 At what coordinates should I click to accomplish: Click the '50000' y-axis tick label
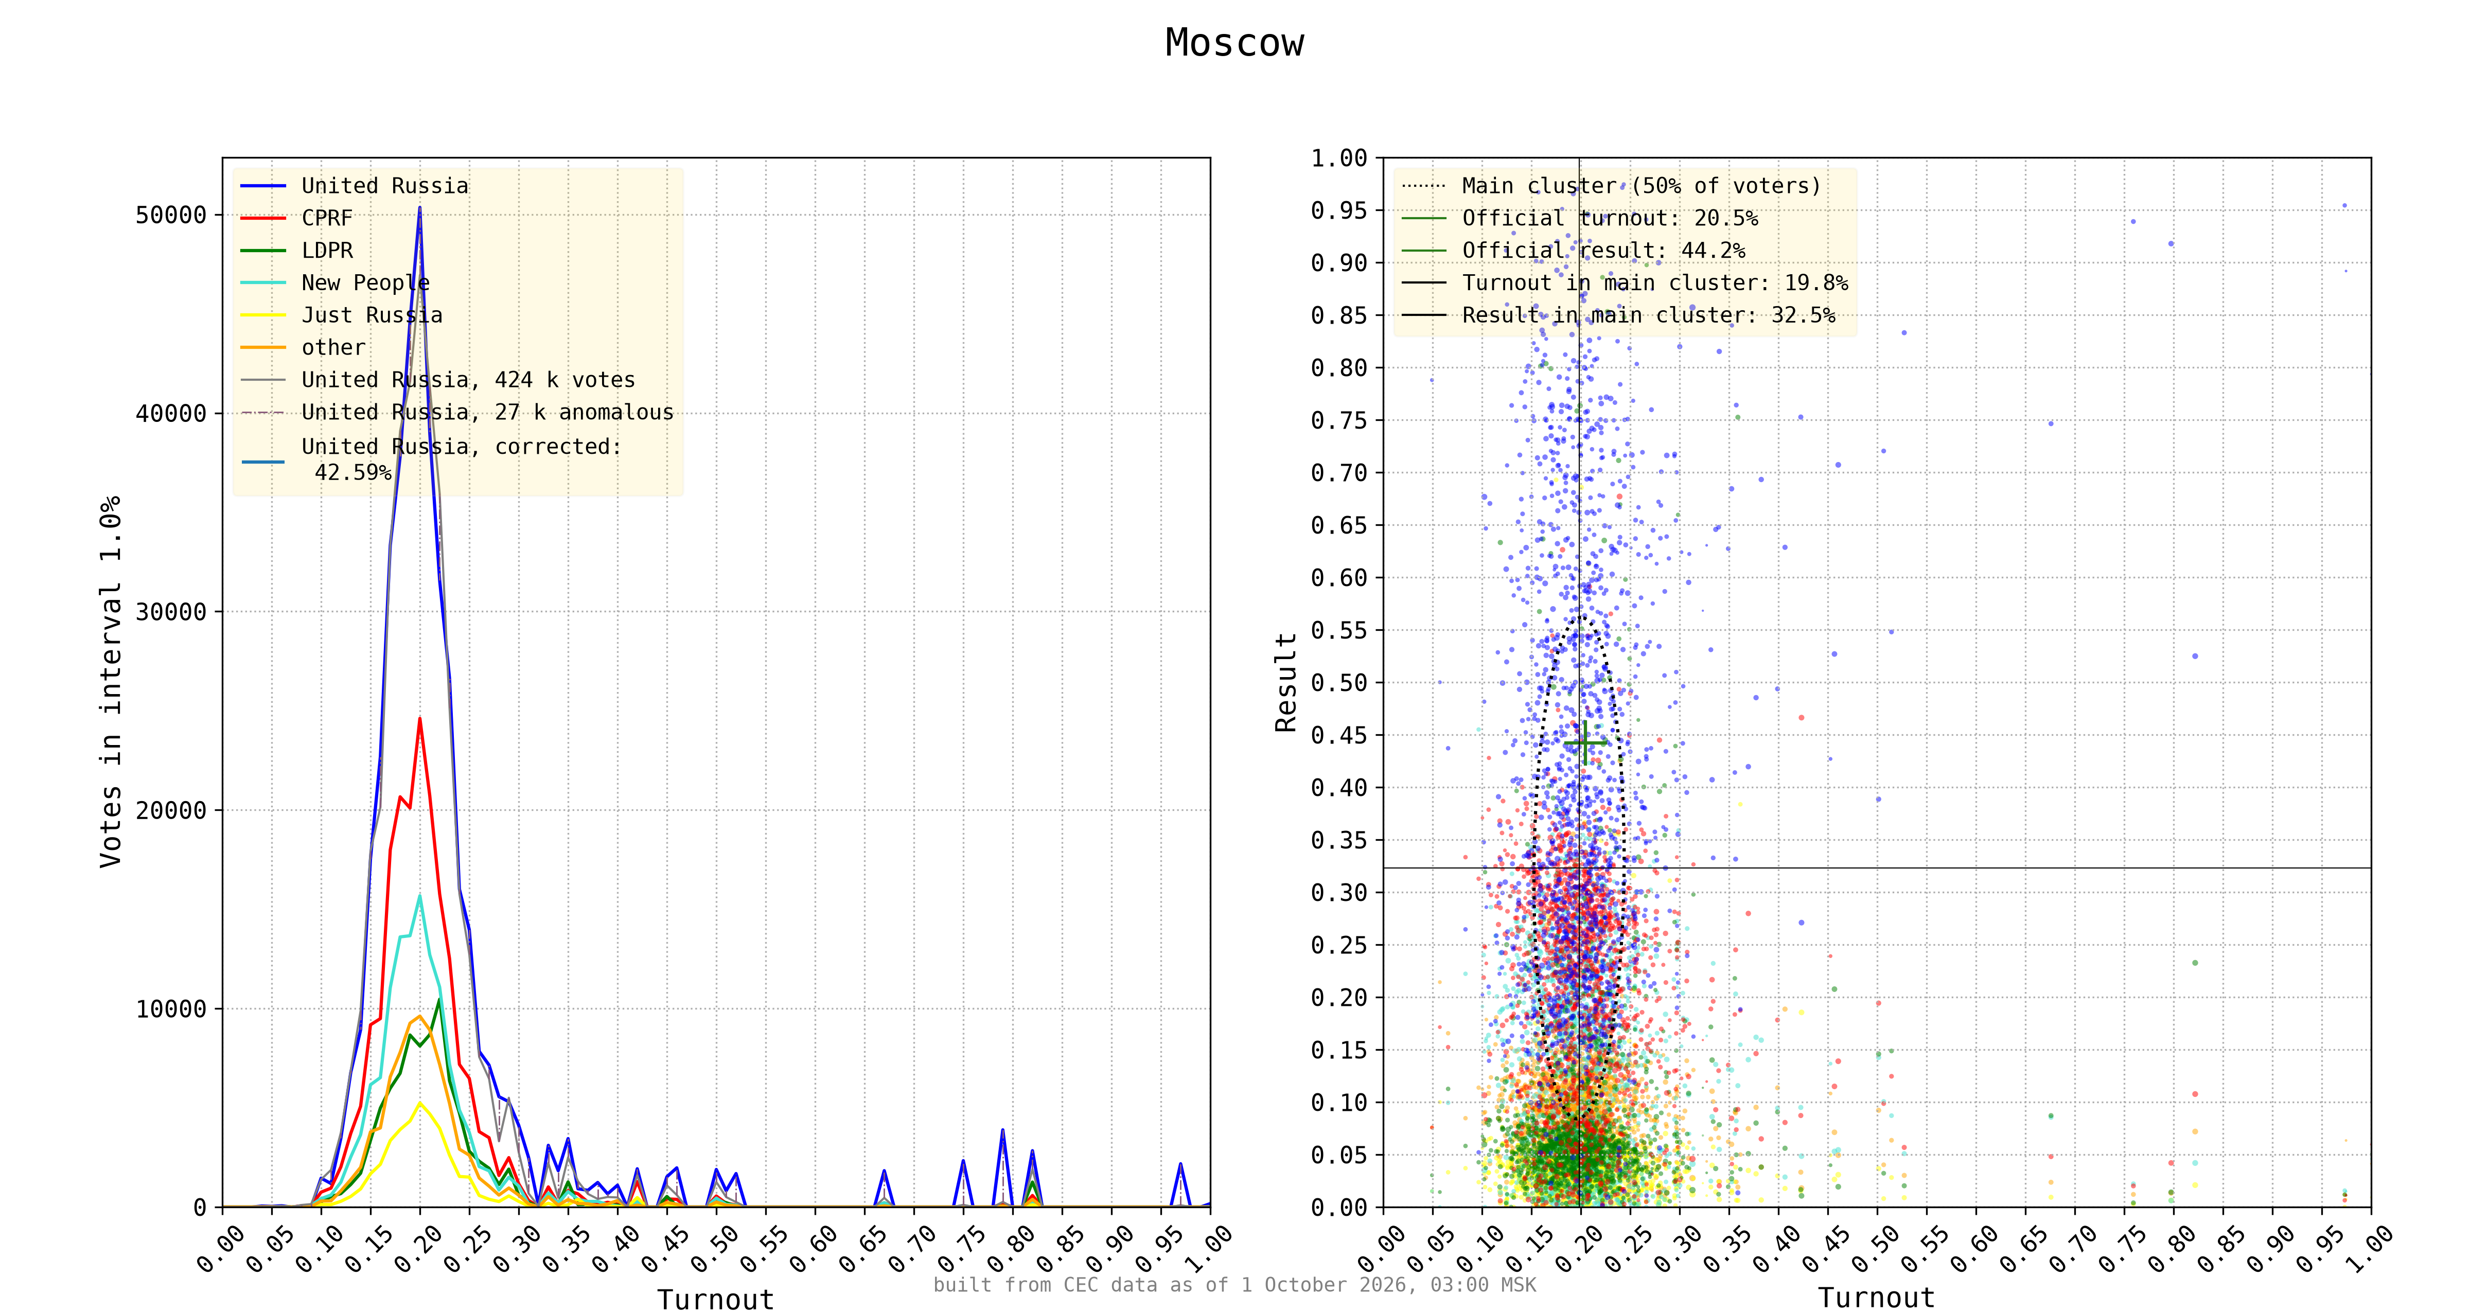[171, 215]
